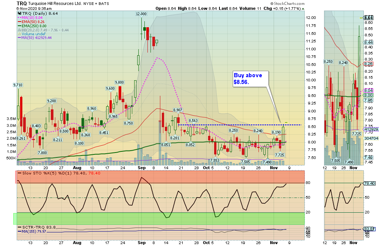The image size is (379, 246).
Task: Click the 8.960 price label
Action: [x=92, y=108]
